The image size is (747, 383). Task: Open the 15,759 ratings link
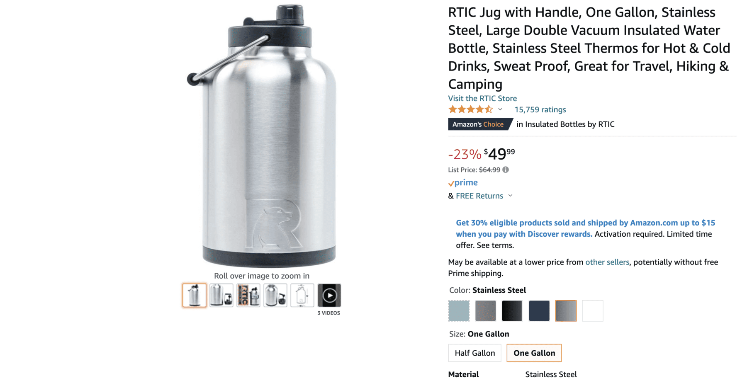540,109
